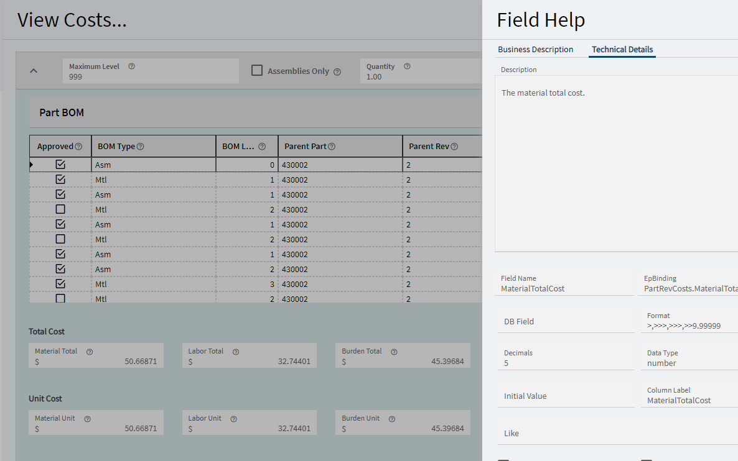The width and height of the screenshot is (738, 461).
Task: Click the Material Total value field
Action: pyautogui.click(x=96, y=356)
